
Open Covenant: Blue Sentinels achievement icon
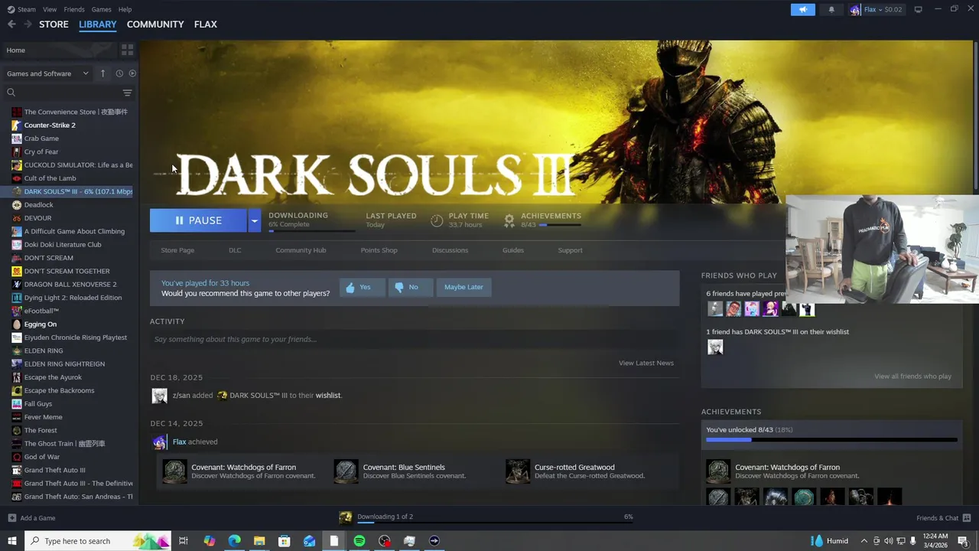(346, 471)
